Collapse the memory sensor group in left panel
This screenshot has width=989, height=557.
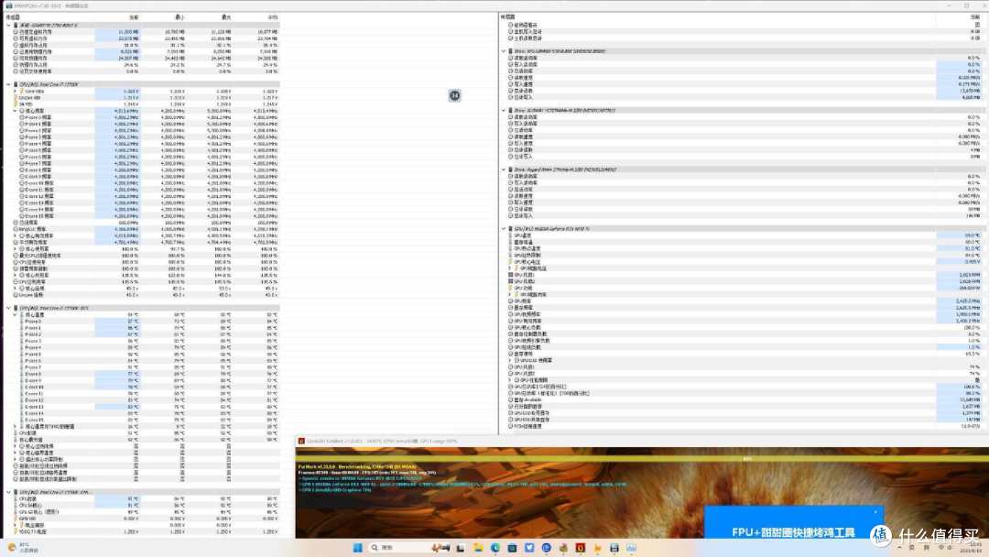coord(8,26)
